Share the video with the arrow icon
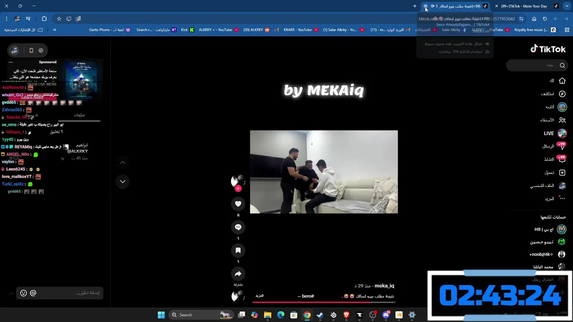The height and width of the screenshot is (322, 573). pos(238,274)
